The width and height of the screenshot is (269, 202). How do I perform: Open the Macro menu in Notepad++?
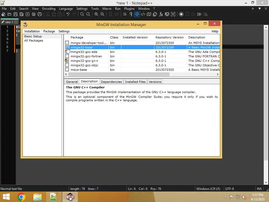click(x=107, y=9)
